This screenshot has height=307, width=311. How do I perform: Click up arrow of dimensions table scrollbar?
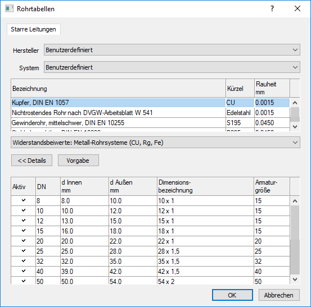[295, 201]
